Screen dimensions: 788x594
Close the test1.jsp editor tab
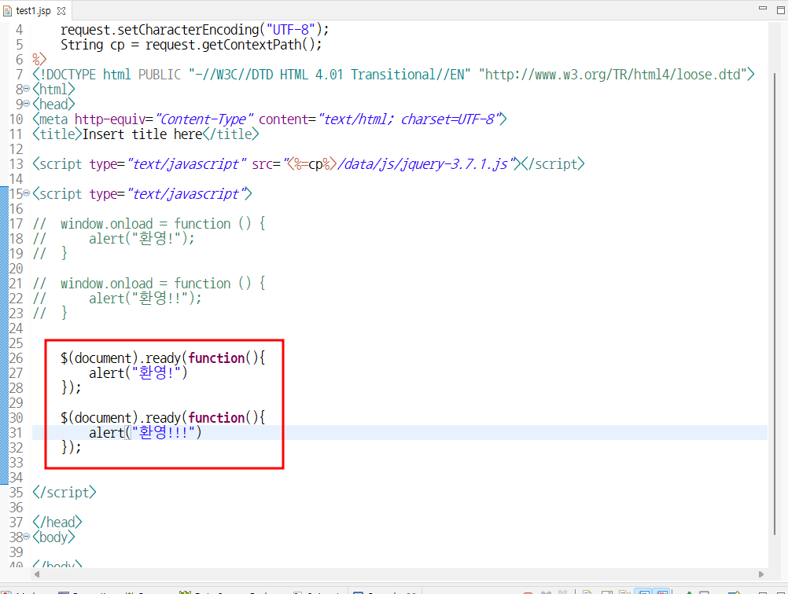point(61,10)
